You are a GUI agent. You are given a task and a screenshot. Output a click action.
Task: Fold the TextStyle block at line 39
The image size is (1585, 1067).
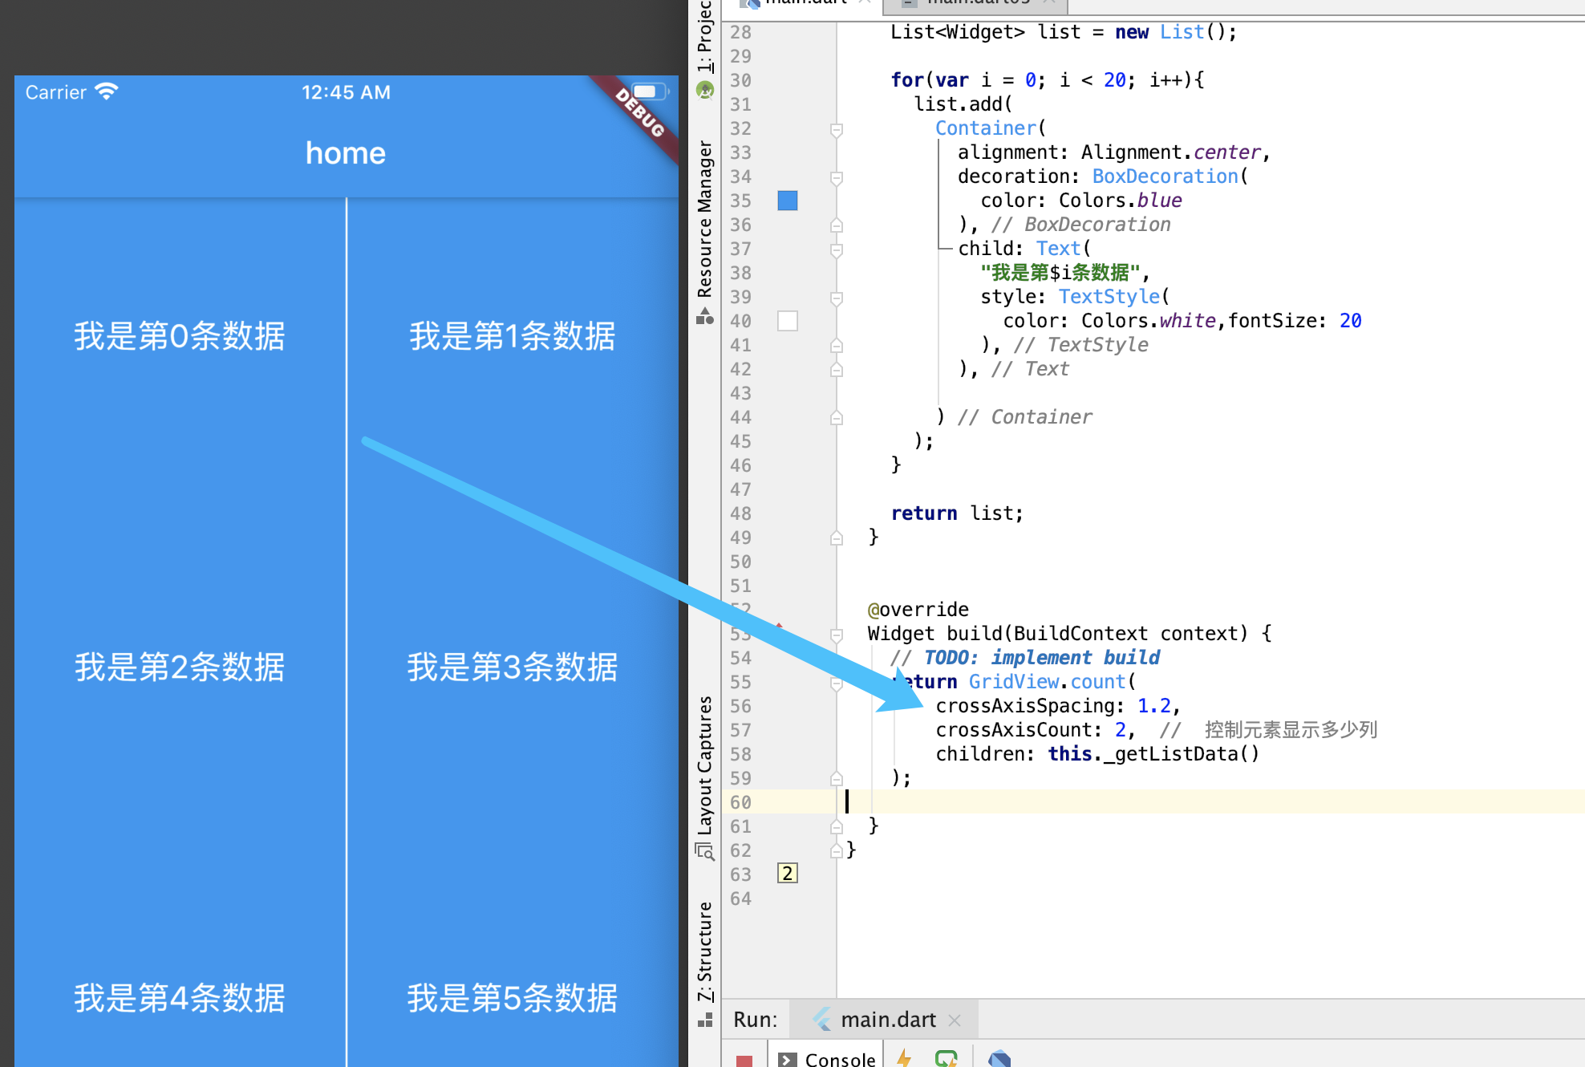[x=836, y=298]
